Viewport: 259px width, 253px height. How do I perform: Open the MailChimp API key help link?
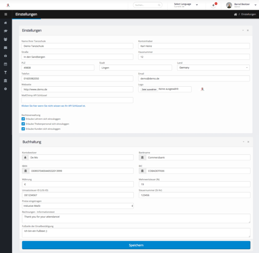54,106
